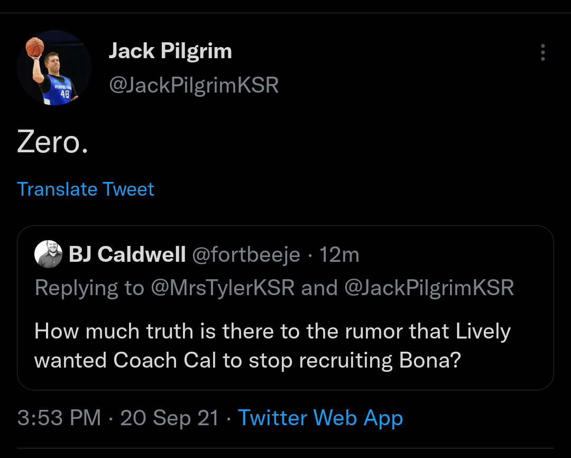Click the 20 Sep 21 date
571x458 pixels.
pyautogui.click(x=169, y=418)
